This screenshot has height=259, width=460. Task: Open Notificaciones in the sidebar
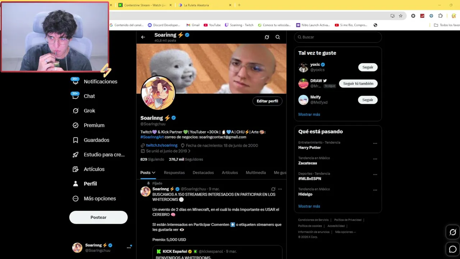[95, 81]
